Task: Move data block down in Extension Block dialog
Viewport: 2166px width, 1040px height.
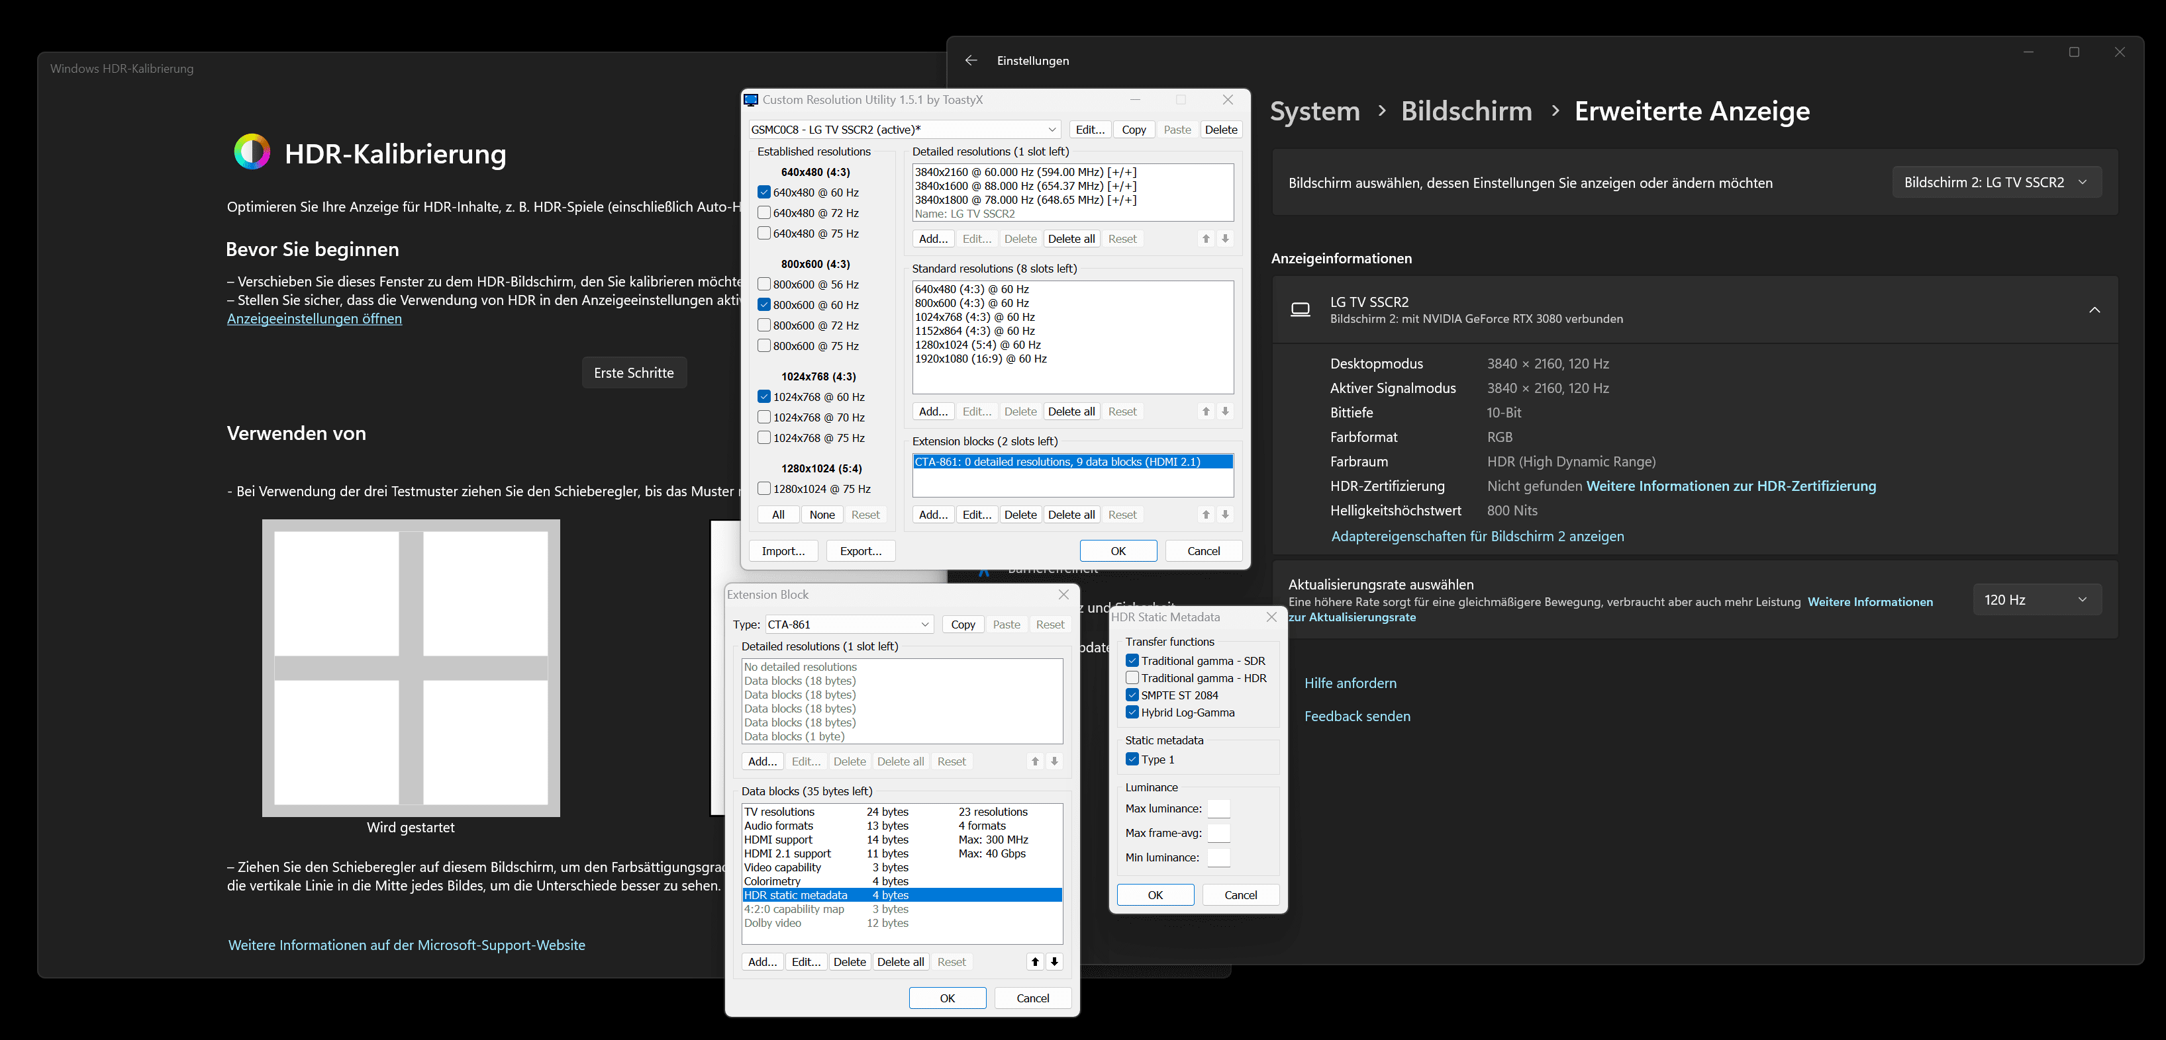Action: pos(1054,962)
